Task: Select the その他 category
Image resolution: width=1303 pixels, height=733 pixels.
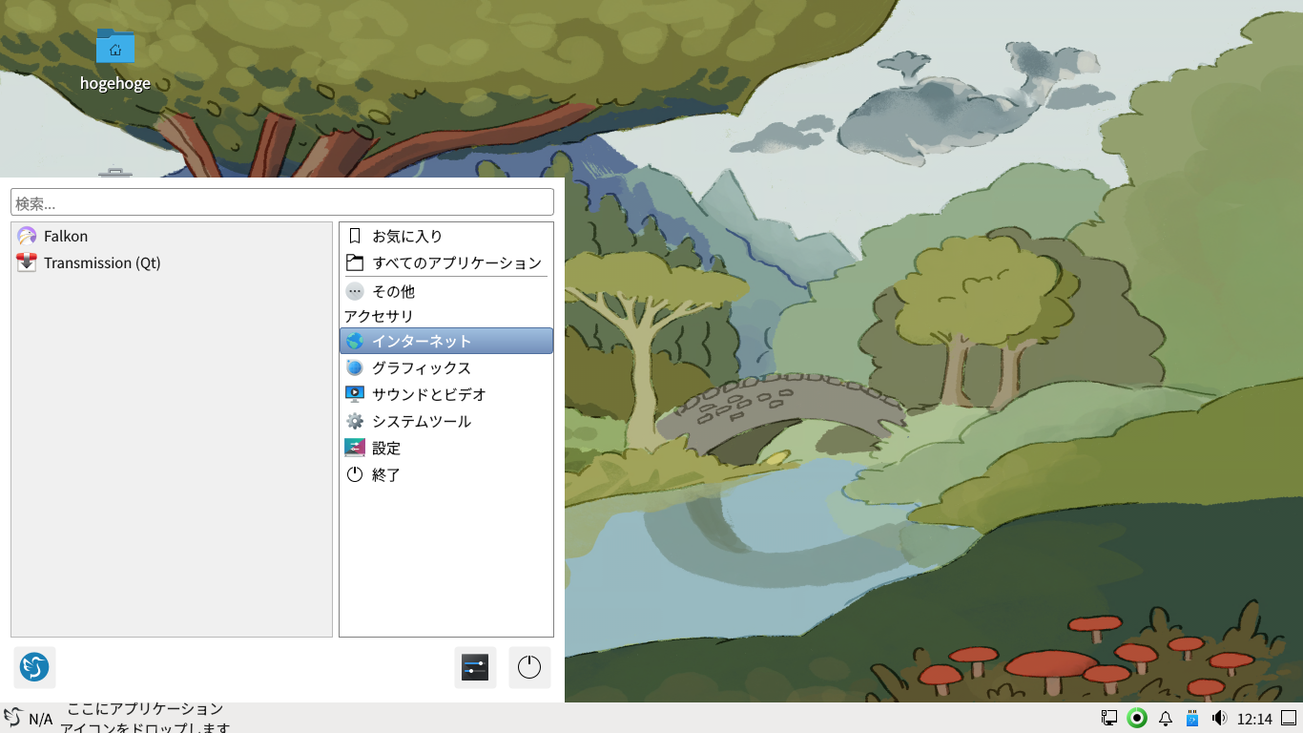Action: 446,291
